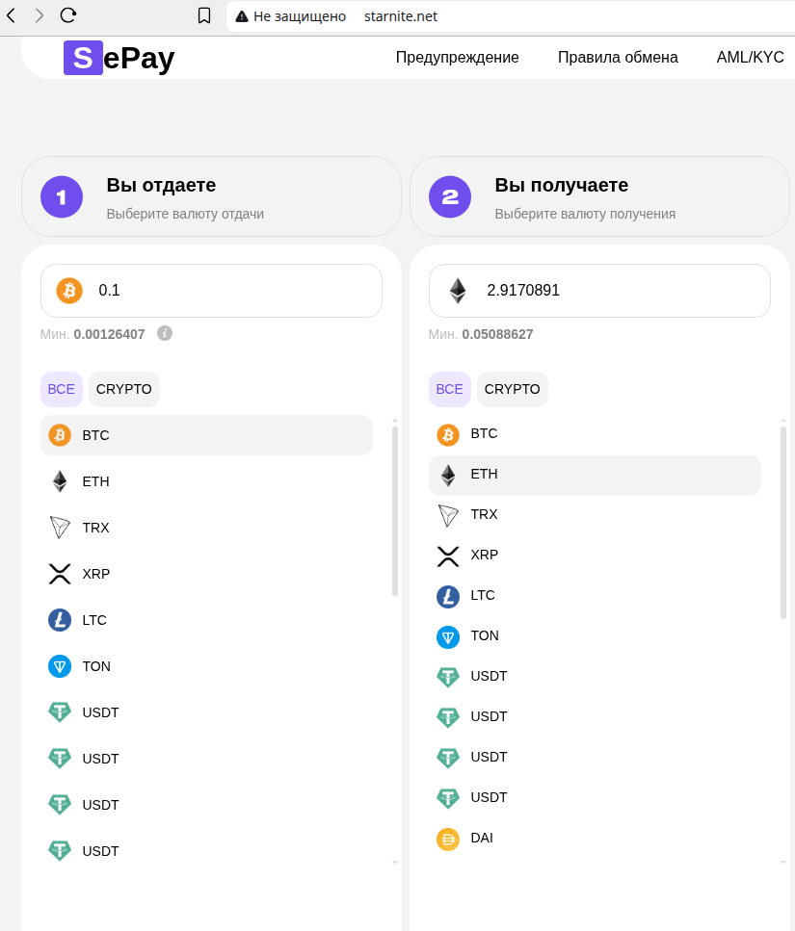Select XRP icon under Вы отдаете

coord(60,574)
